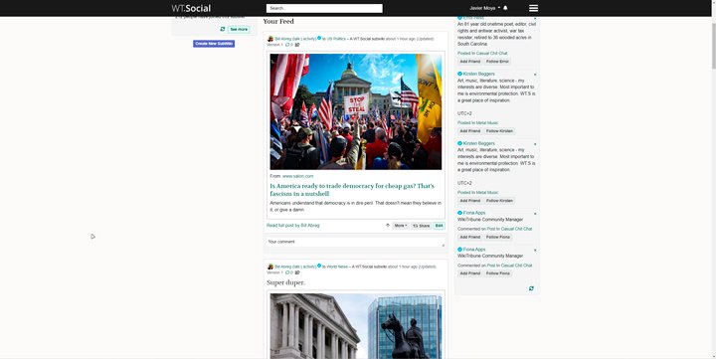Open first Kirsten Beggers profile name

(478, 74)
